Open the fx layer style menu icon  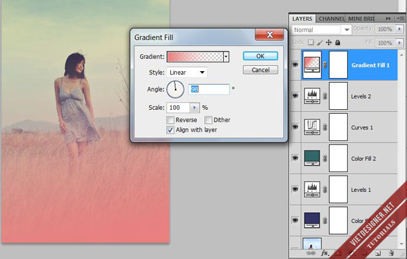pos(324,253)
